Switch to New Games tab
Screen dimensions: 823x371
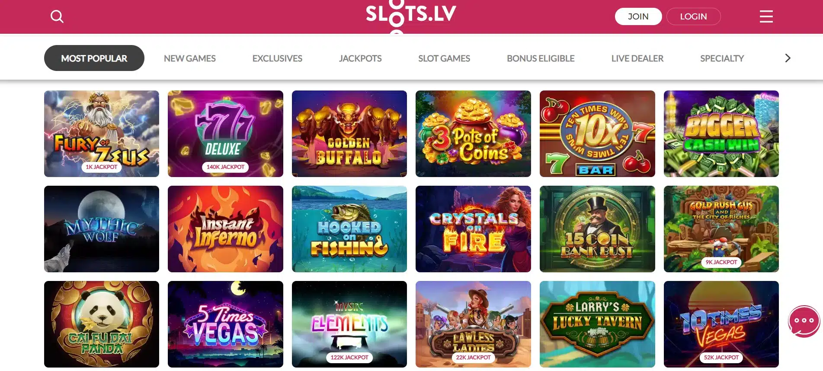190,58
